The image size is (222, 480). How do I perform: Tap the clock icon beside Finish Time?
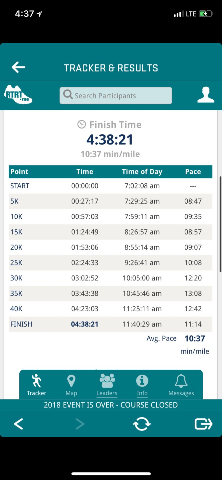point(82,124)
